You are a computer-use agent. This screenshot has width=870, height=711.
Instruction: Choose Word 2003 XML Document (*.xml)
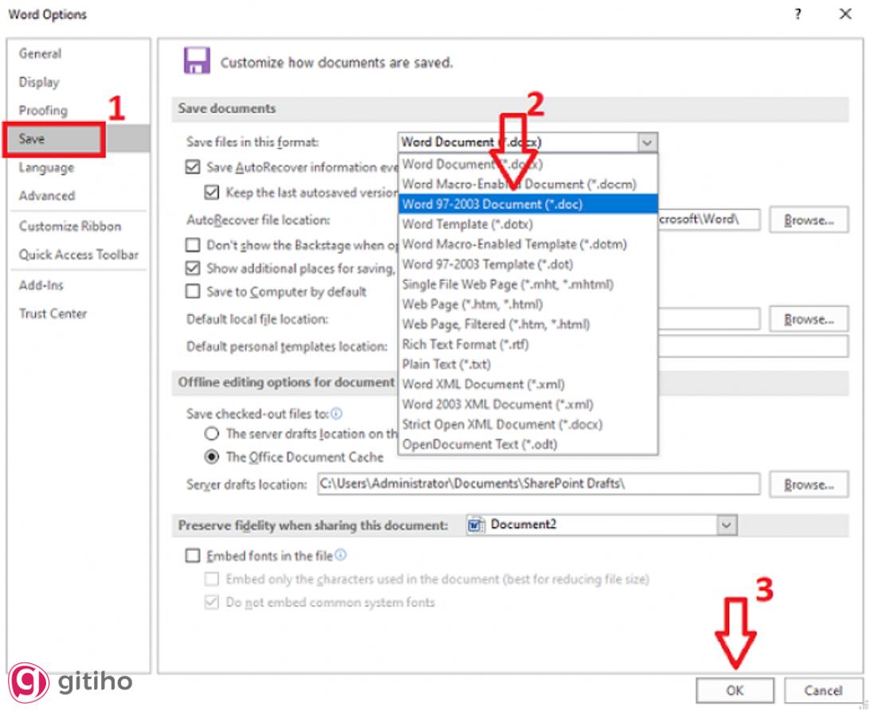tap(527, 404)
